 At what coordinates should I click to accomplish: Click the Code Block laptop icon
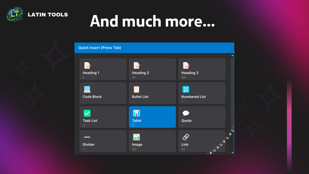tap(87, 89)
